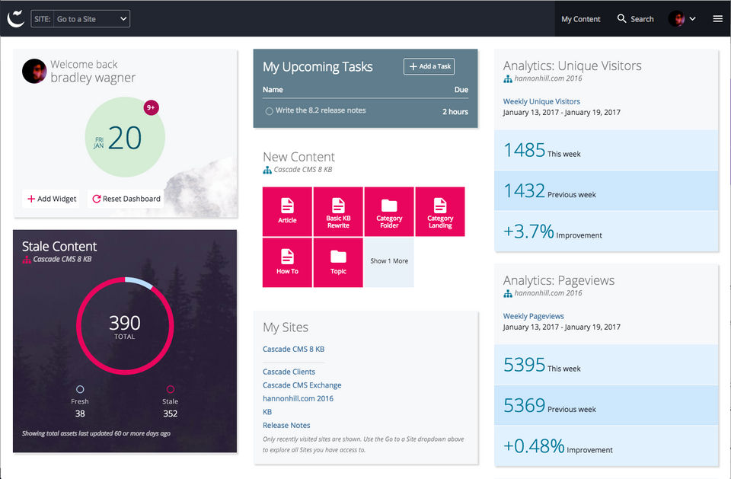Click the Reset Dashboard button
Image resolution: width=731 pixels, height=479 pixels.
(126, 199)
